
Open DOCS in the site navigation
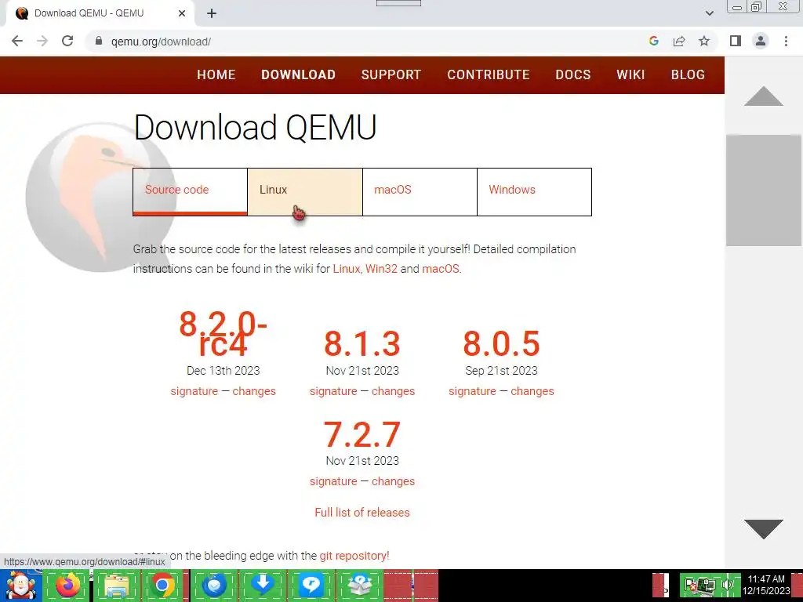573,74
